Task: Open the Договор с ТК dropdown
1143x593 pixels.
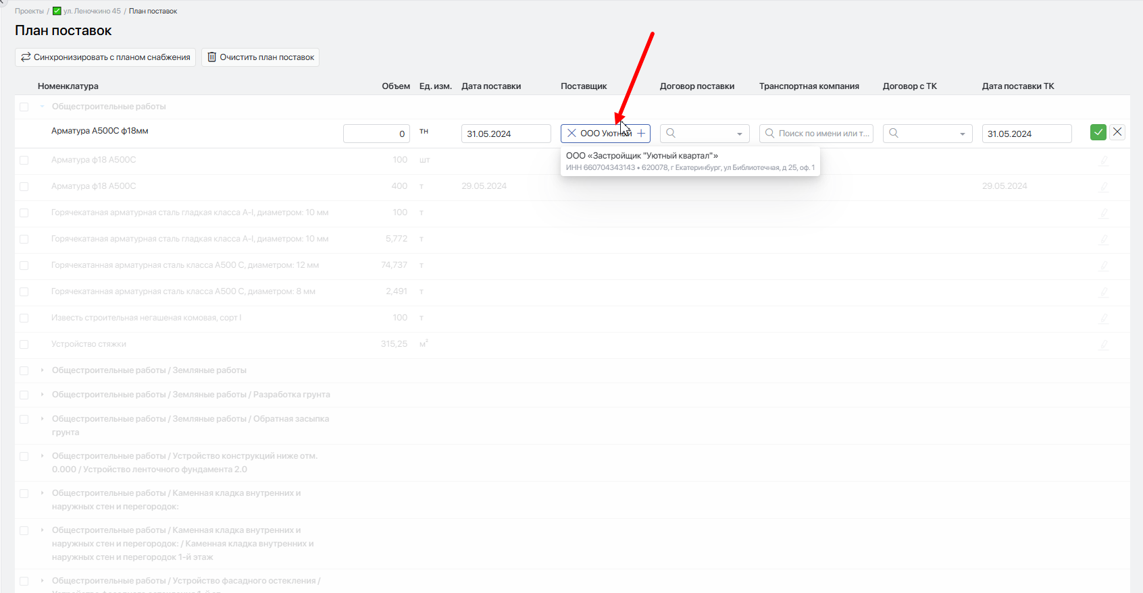Action: click(928, 134)
